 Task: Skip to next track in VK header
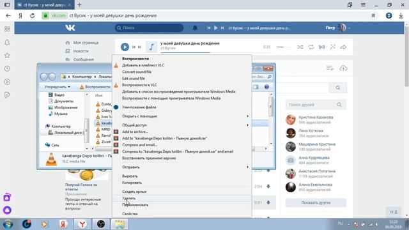pos(222,28)
